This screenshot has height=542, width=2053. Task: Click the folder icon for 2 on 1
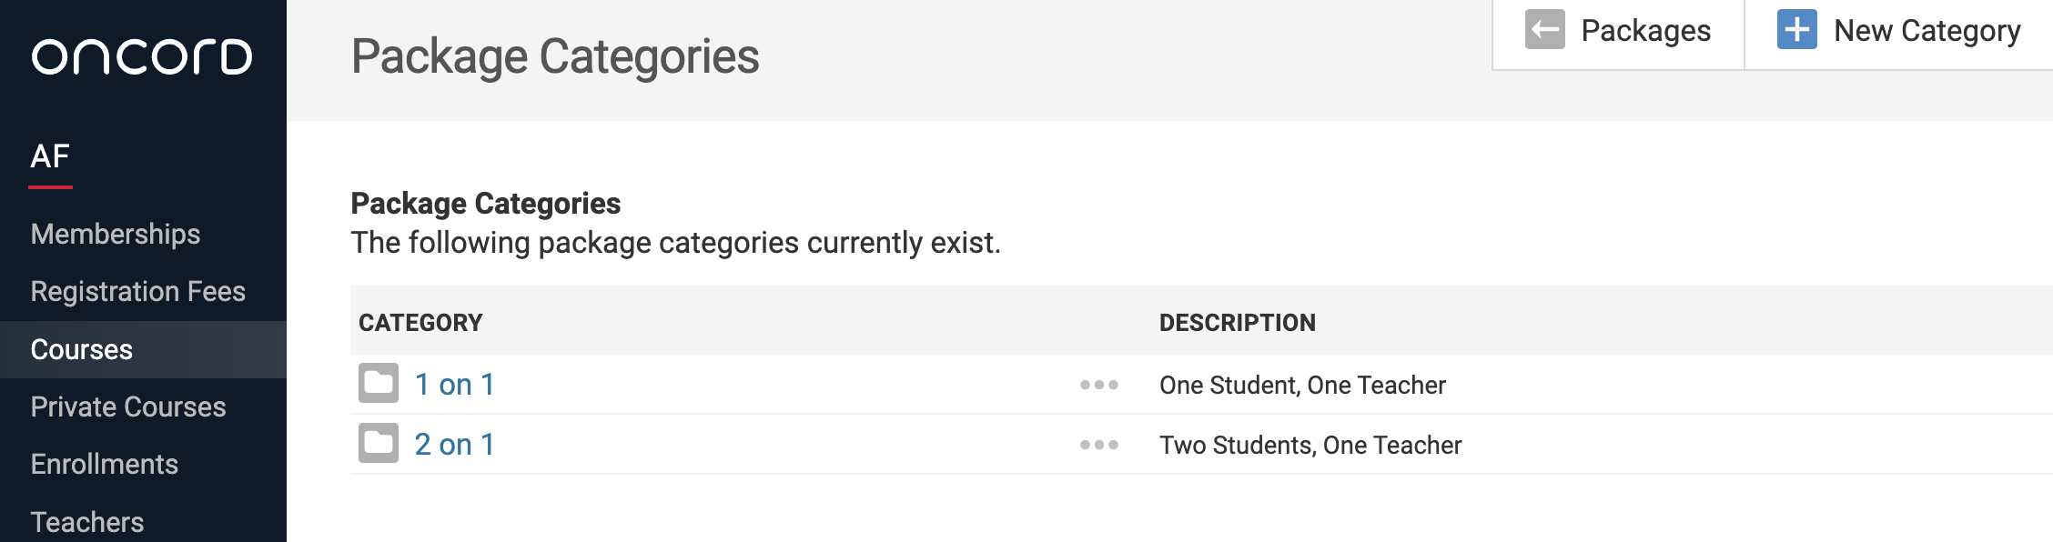(x=379, y=444)
